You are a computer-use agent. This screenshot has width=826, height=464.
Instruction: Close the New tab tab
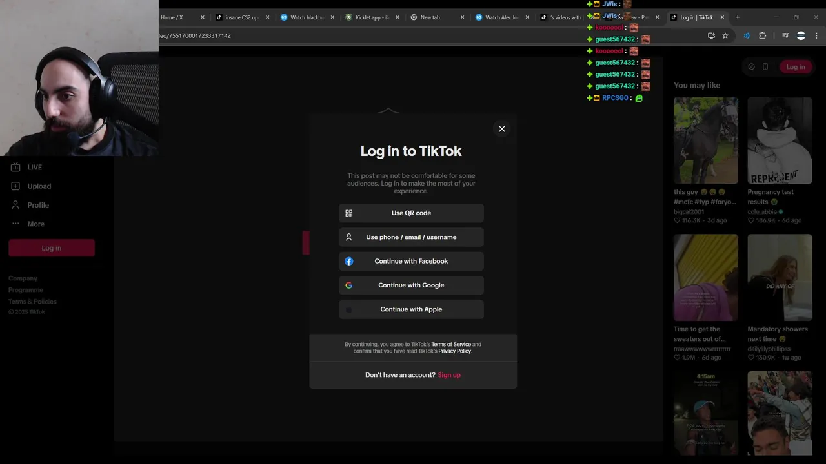(x=462, y=17)
